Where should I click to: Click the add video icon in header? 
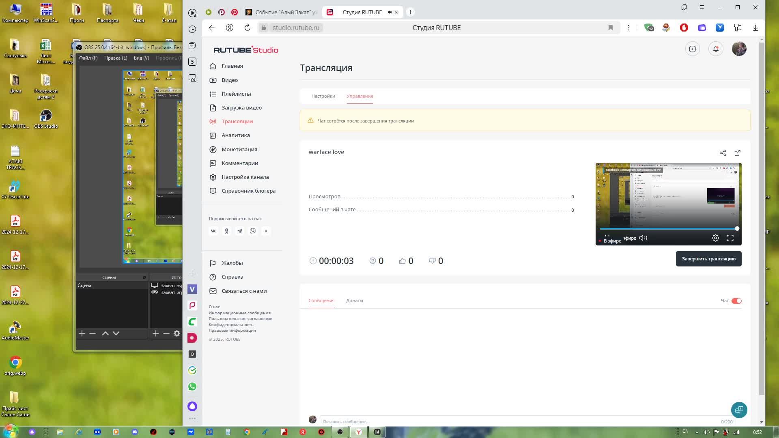click(x=693, y=49)
